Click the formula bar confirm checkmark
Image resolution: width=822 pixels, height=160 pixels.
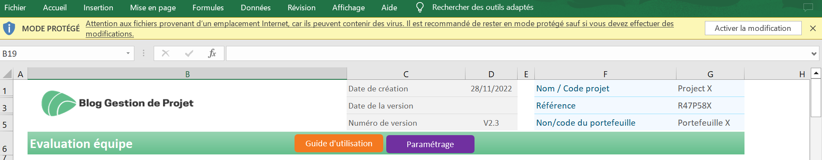coord(189,54)
